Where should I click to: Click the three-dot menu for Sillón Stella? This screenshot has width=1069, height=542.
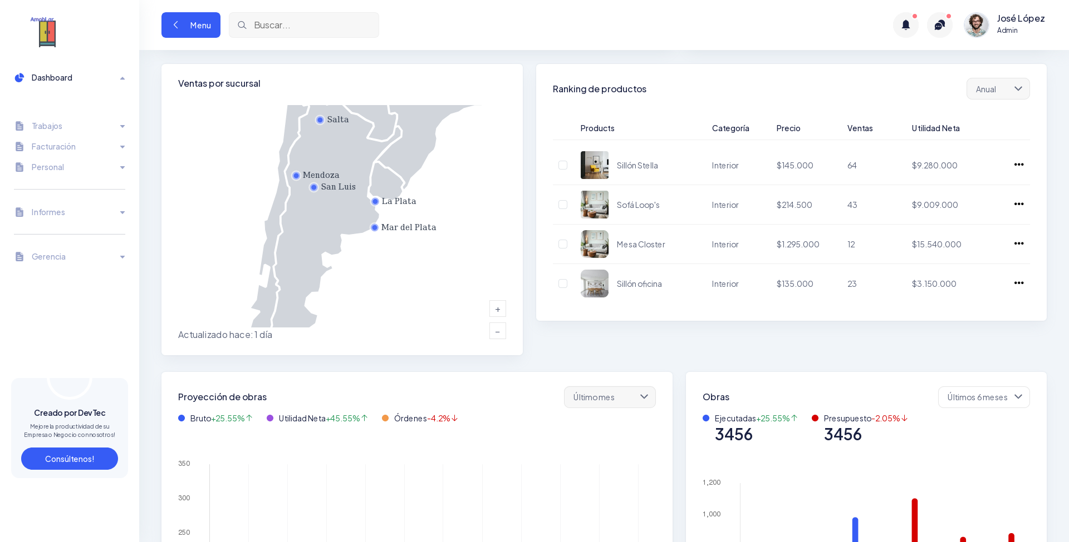click(1018, 165)
